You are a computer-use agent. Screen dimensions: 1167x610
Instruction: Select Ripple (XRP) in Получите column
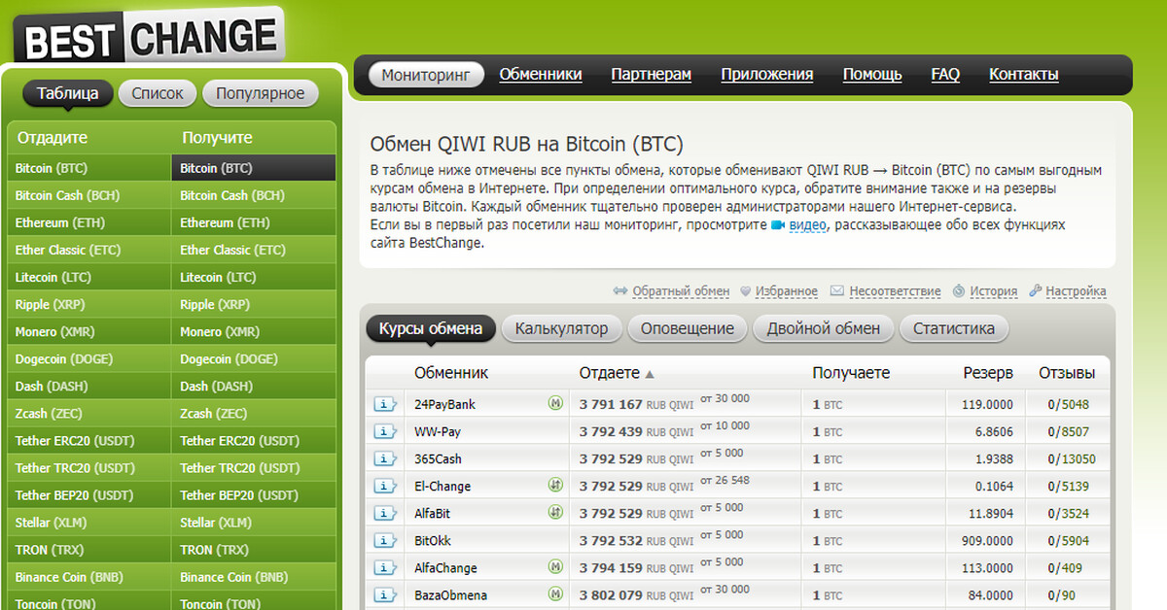tap(254, 304)
